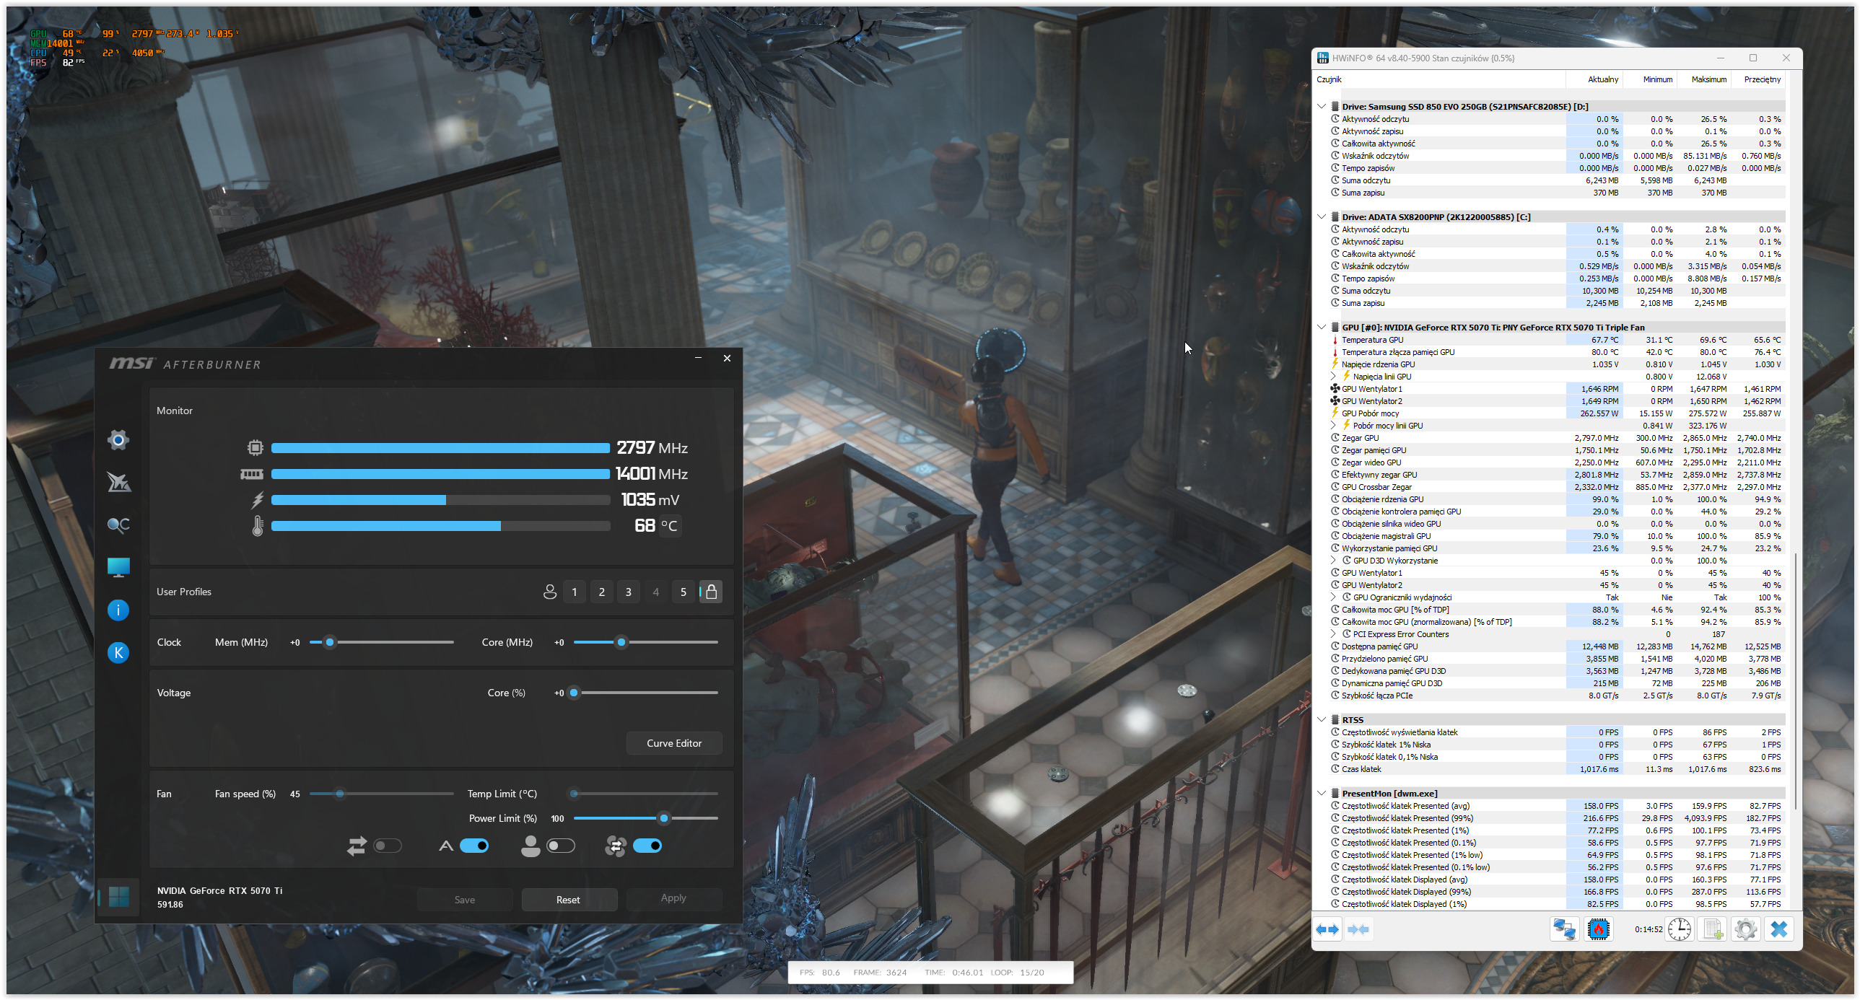Click HWiNFO clock timer icon

(1679, 929)
